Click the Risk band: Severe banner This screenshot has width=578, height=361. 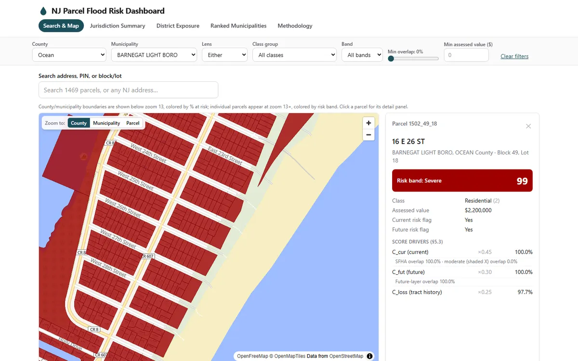pyautogui.click(x=462, y=180)
